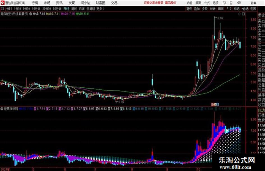Open the 问小达 menu

85,3
